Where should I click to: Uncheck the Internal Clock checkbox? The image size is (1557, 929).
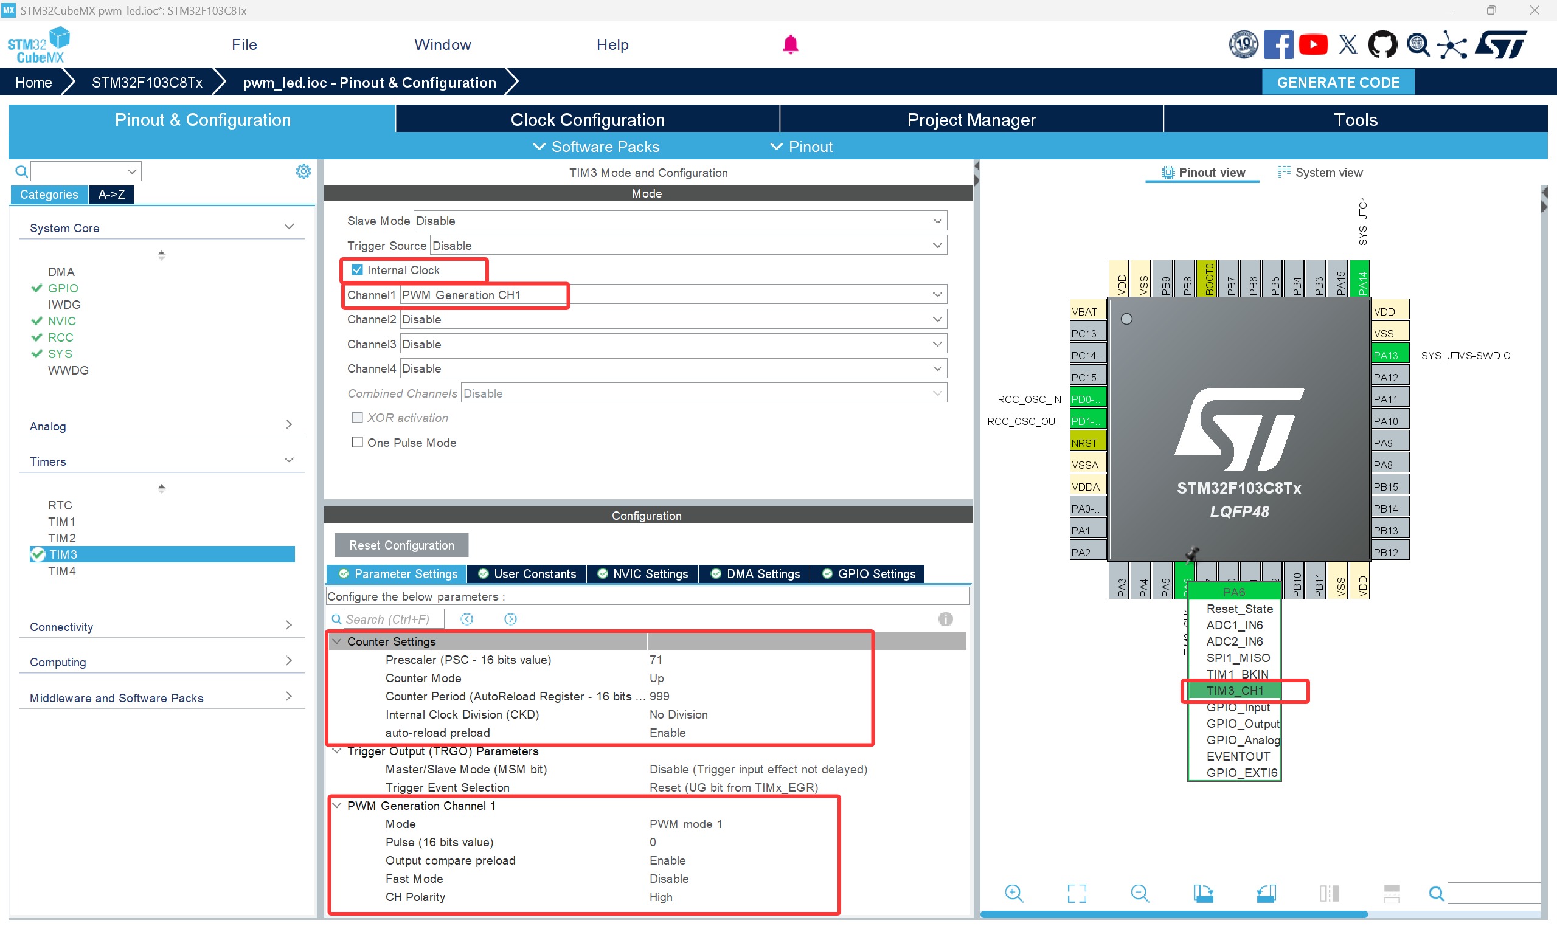pyautogui.click(x=357, y=270)
